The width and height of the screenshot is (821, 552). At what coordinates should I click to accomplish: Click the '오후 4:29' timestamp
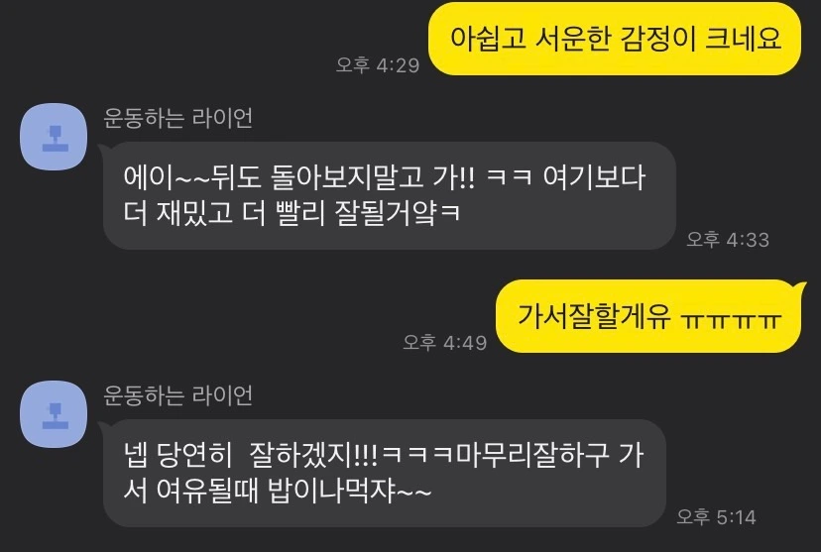[378, 64]
